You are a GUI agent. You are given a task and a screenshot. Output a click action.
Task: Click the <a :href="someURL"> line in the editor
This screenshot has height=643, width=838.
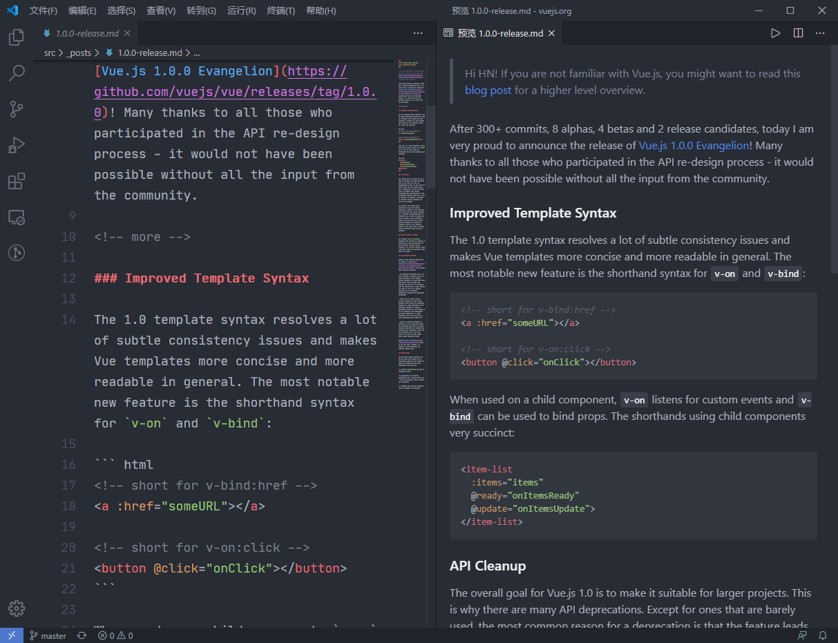click(x=180, y=506)
